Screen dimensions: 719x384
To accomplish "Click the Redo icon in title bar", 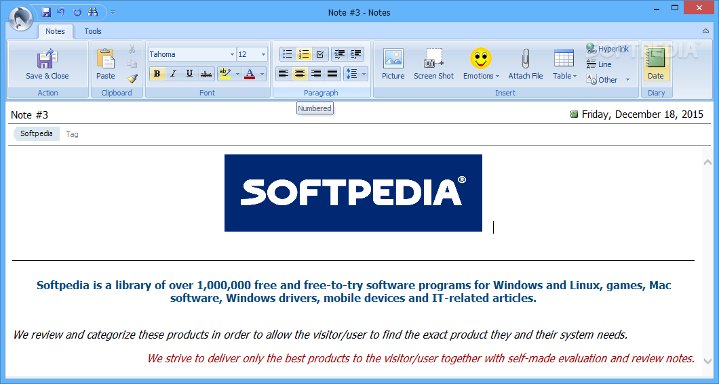I will [77, 12].
